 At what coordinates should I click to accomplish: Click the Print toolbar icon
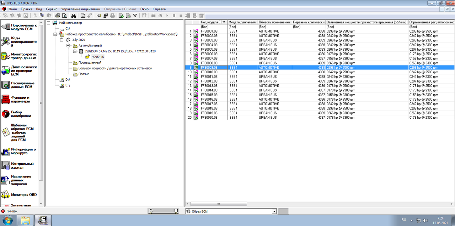(58, 16)
